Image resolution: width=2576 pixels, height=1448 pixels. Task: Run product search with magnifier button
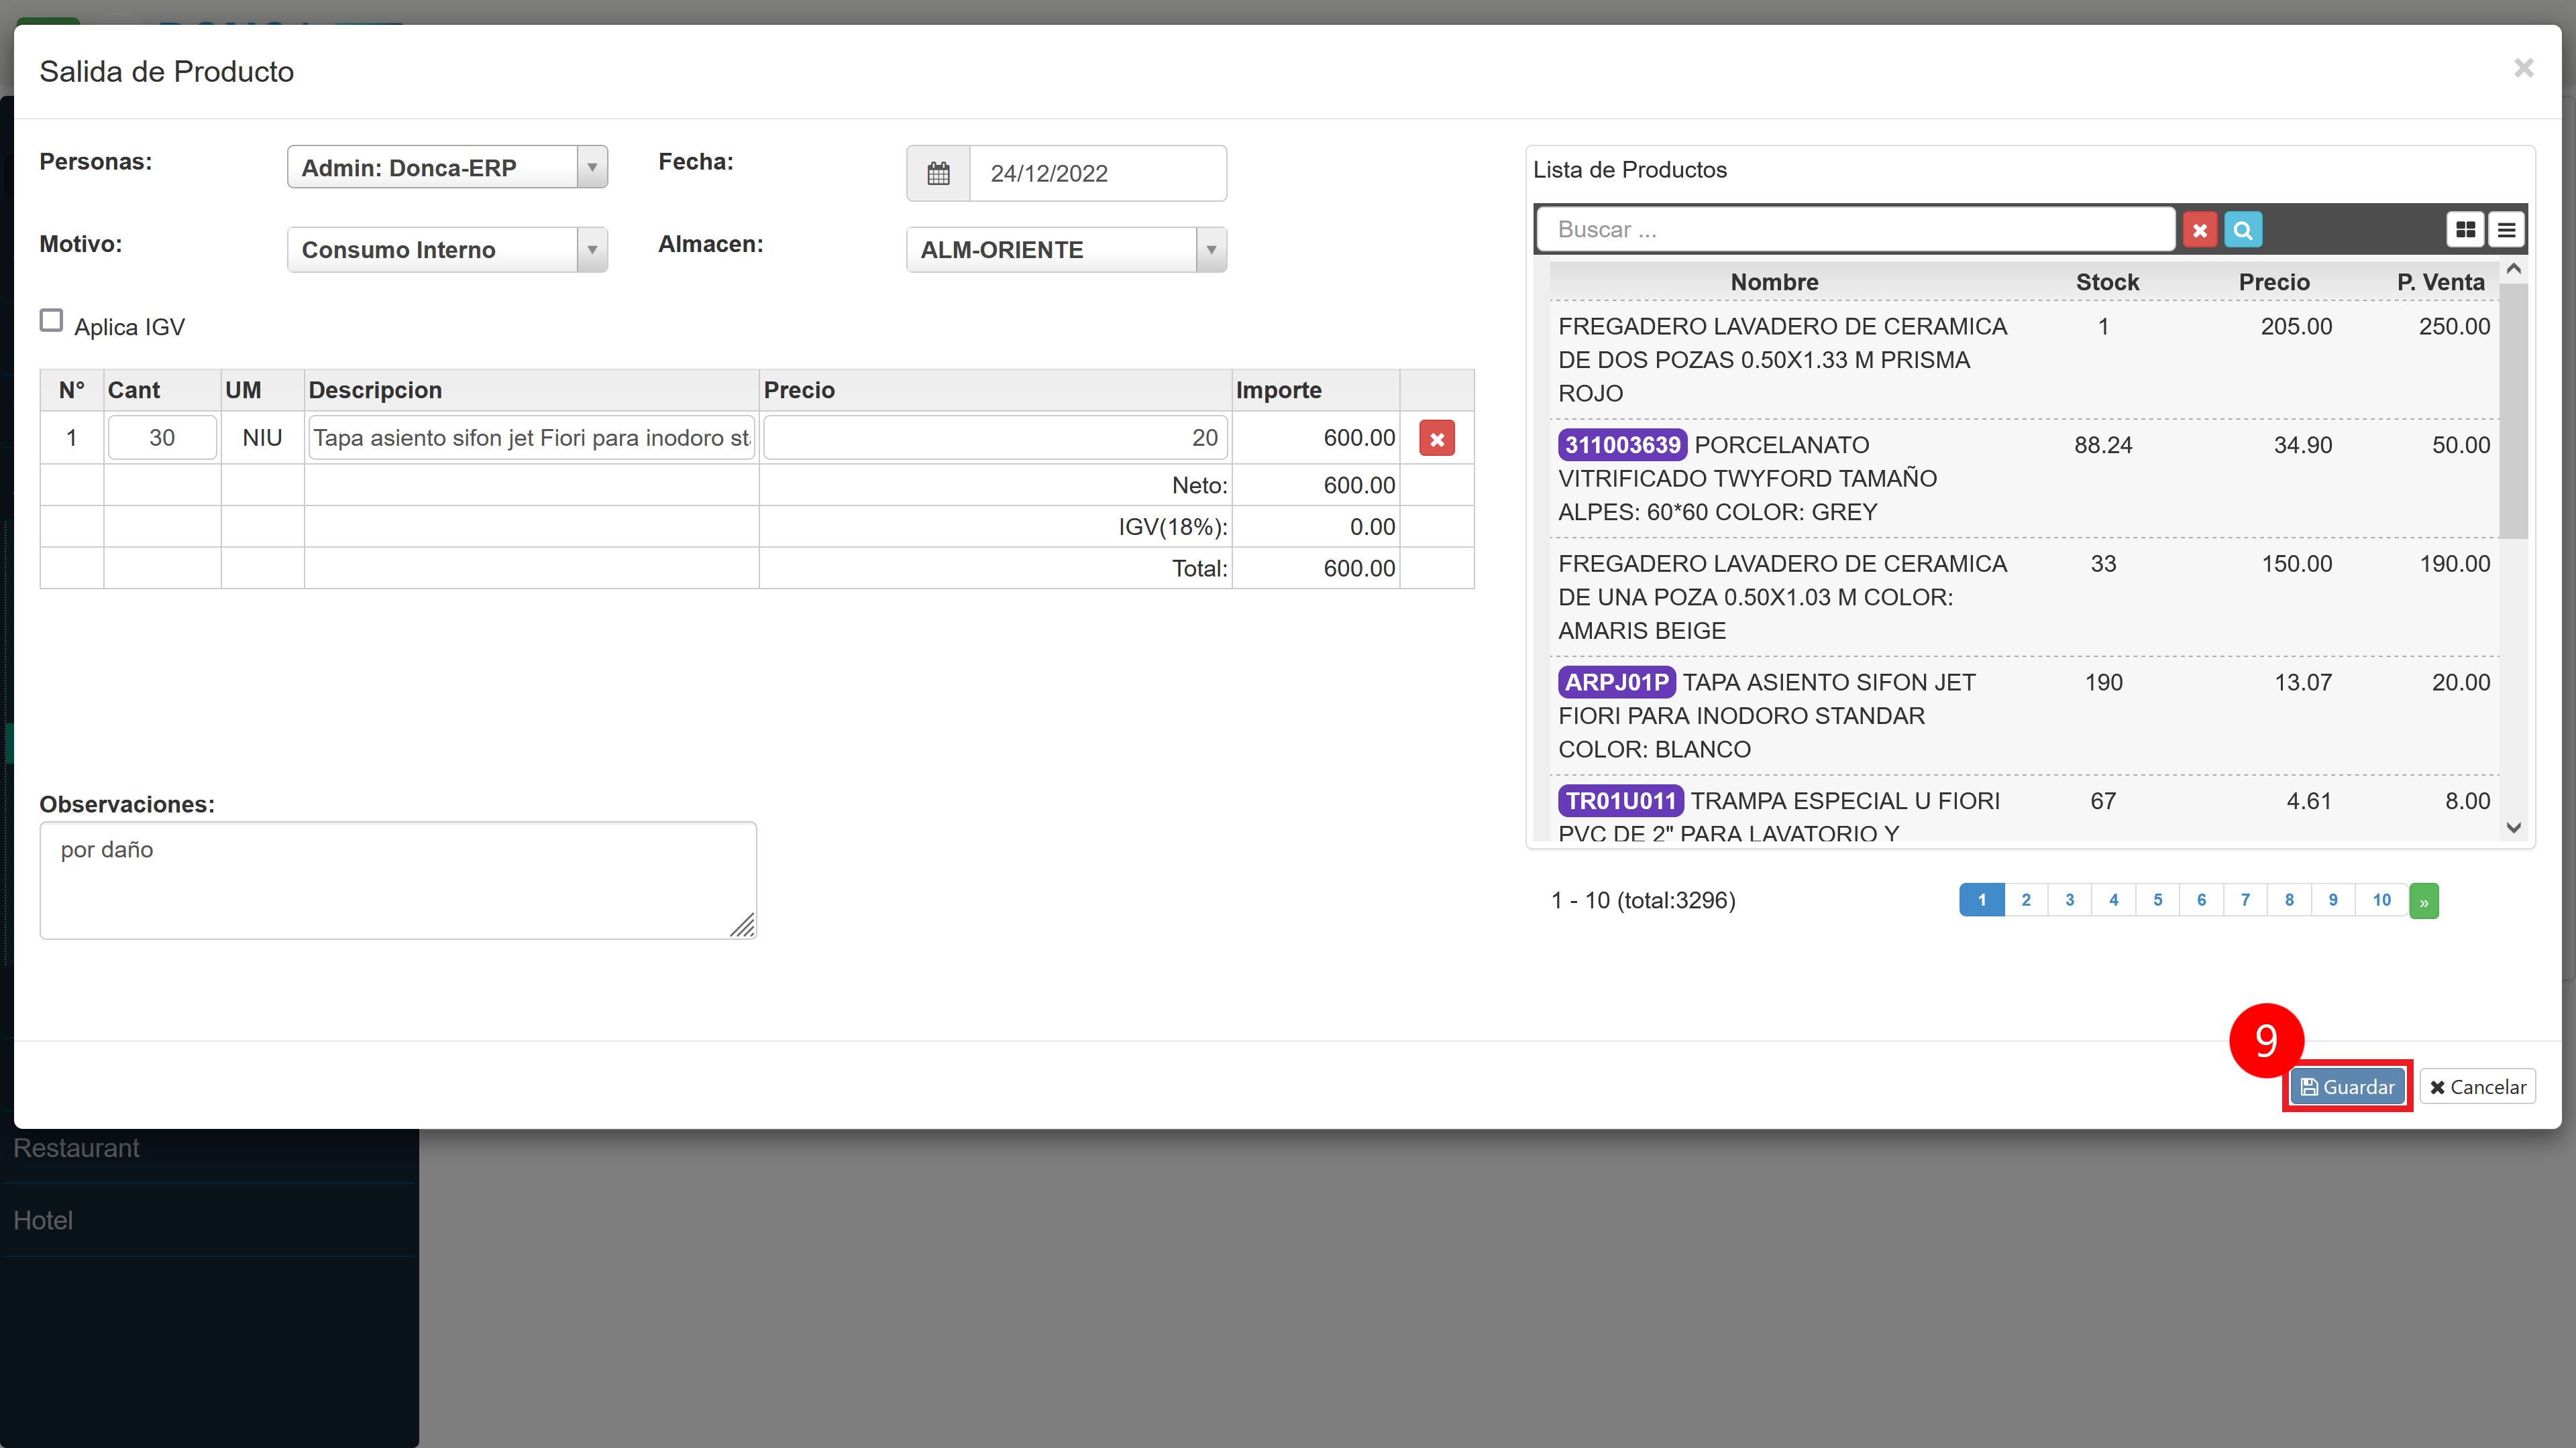click(x=2243, y=230)
